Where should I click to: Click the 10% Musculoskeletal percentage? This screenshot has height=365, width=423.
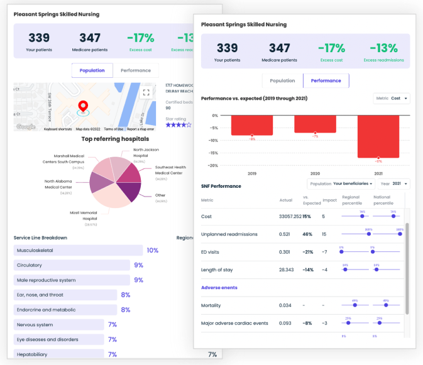153,250
